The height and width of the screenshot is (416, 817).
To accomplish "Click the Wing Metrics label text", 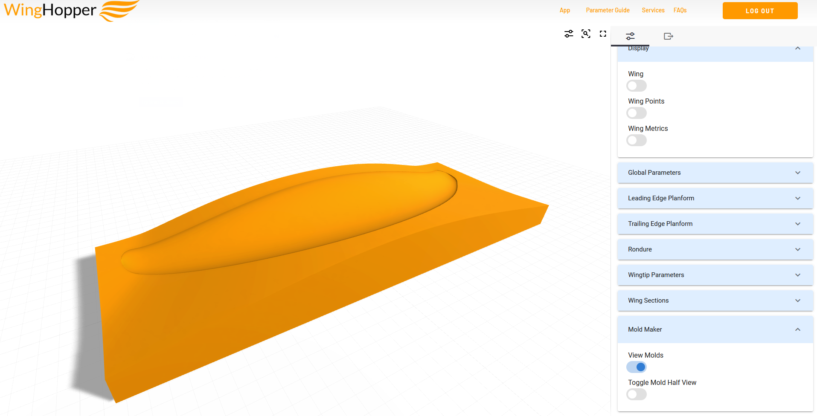I will (648, 128).
